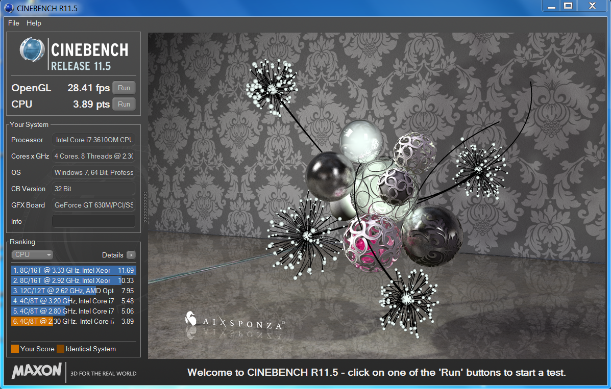
Task: Minimize the Cinebench window
Action: point(551,6)
